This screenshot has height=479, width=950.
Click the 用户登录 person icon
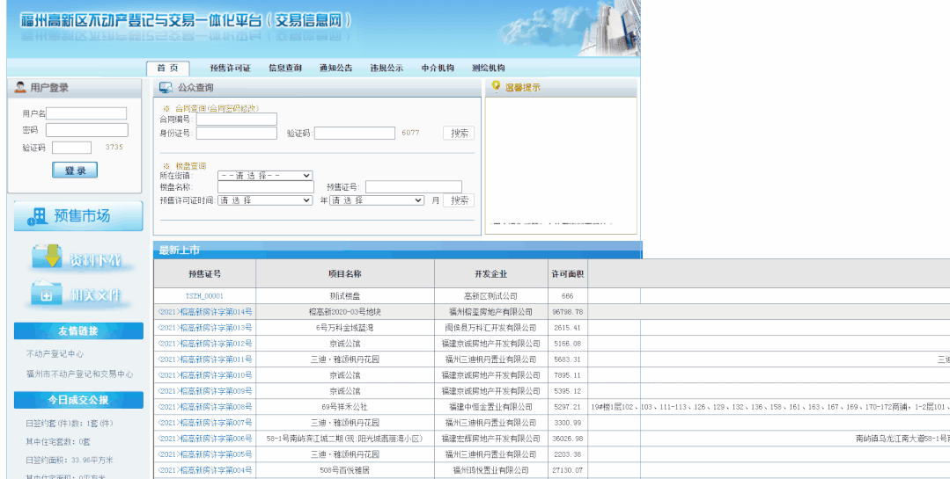coord(20,87)
